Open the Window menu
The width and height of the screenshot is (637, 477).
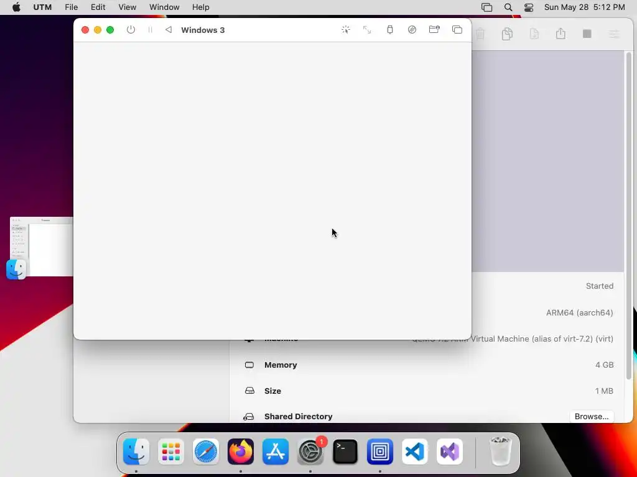tap(164, 7)
